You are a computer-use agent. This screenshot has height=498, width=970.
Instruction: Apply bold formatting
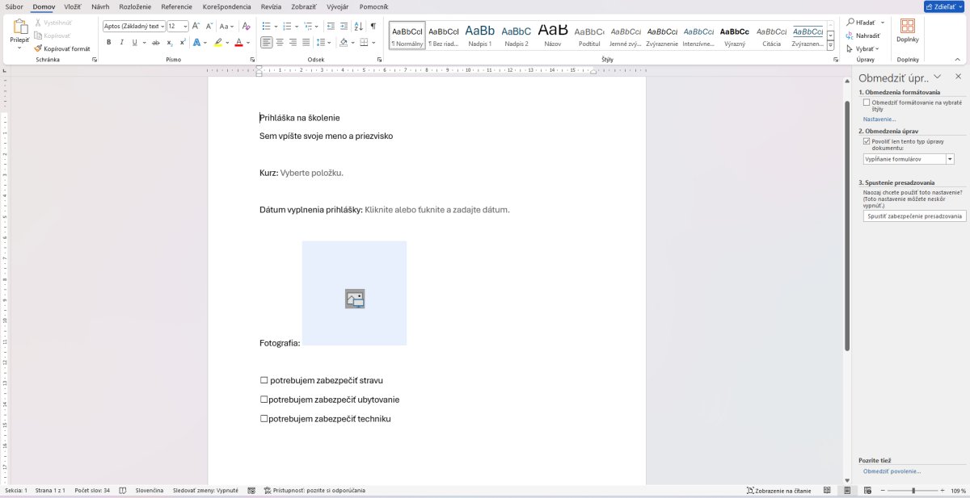108,42
